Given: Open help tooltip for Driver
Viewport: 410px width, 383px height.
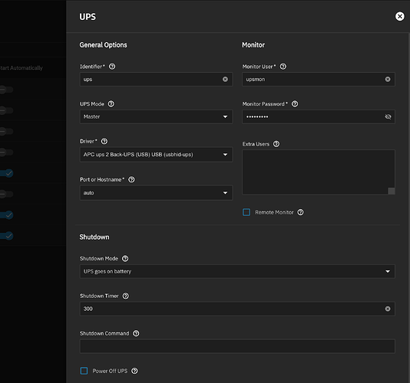Looking at the screenshot, I should tap(104, 141).
